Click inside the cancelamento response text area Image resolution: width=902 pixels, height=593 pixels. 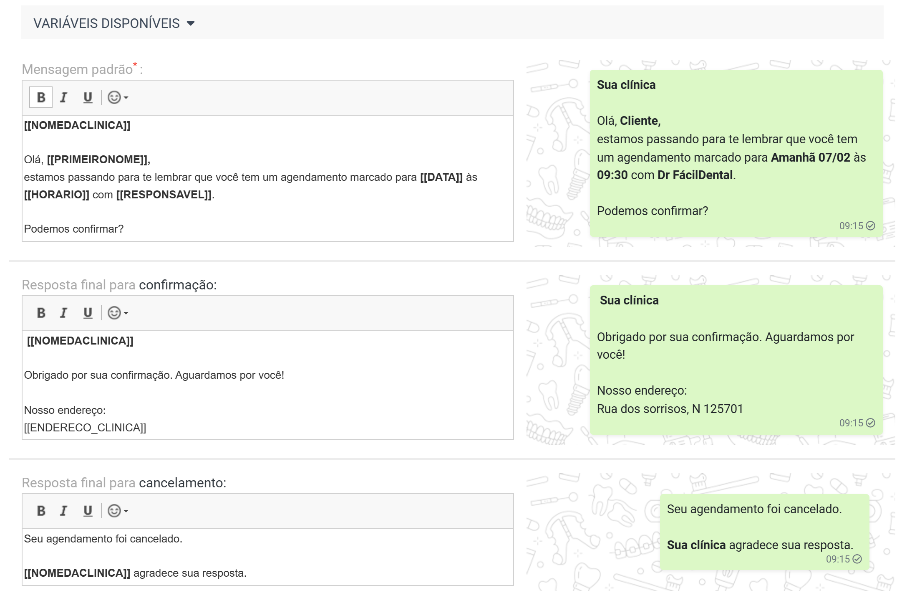(x=267, y=557)
